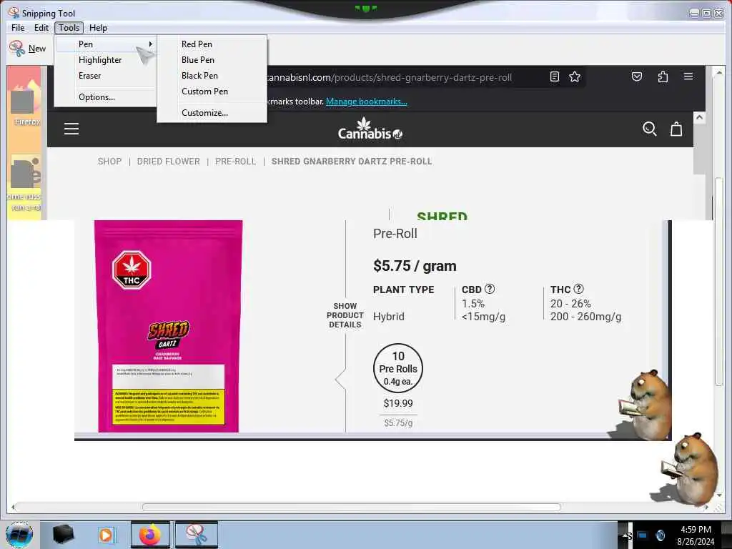Click the site search magnifier icon
This screenshot has width=732, height=549.
tap(649, 129)
